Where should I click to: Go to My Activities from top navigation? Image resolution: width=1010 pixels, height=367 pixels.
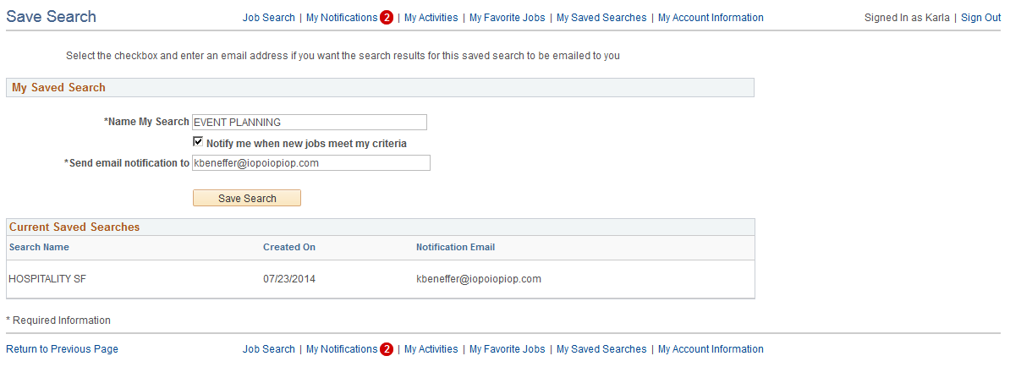(x=431, y=18)
